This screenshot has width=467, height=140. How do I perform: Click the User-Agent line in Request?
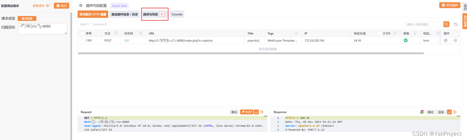173,127
